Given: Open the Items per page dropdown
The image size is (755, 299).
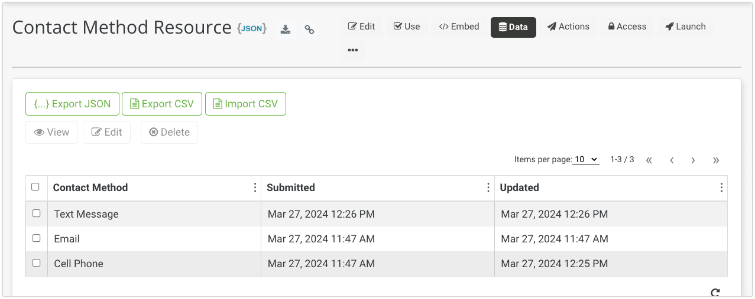Looking at the screenshot, I should 586,159.
